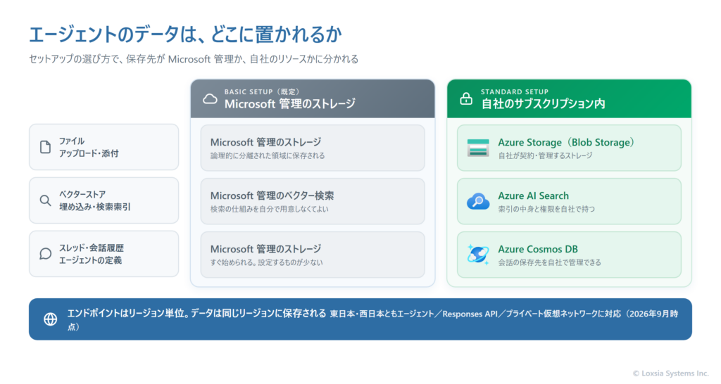Click the 自社のサブスクリプション内 heading

tap(543, 104)
